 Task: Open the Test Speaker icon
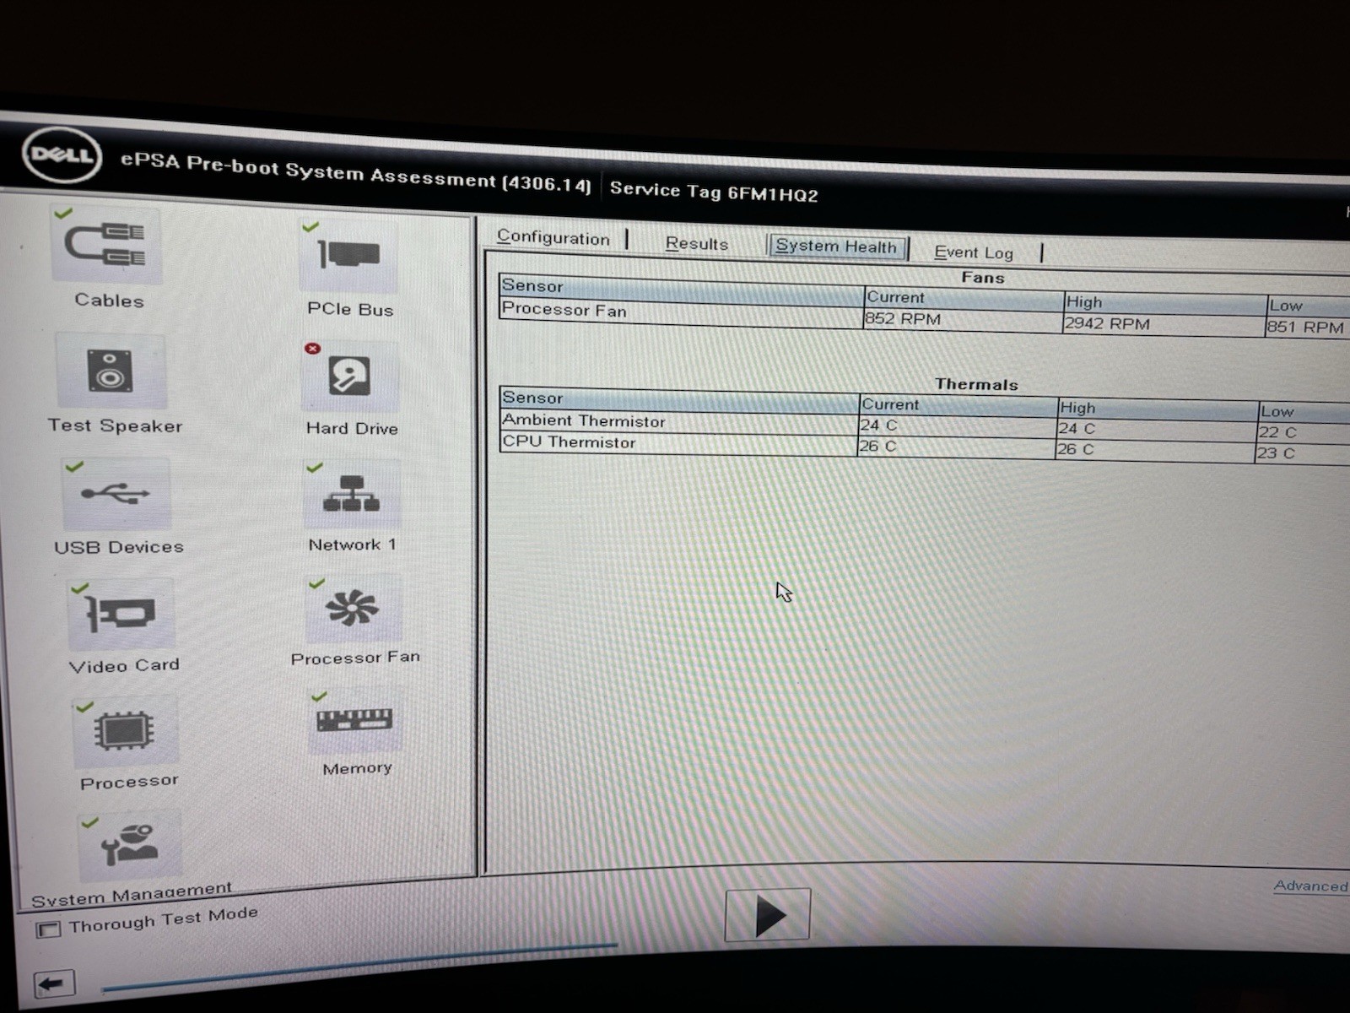[111, 371]
